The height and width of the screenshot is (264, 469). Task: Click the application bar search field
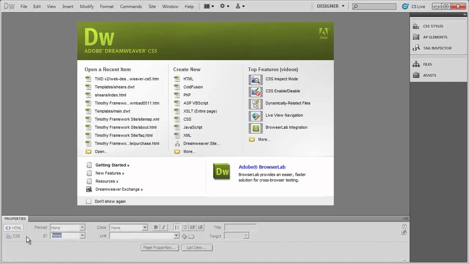[x=374, y=6]
